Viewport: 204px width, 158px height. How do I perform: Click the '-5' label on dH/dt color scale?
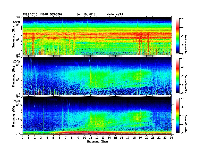click(182, 19)
